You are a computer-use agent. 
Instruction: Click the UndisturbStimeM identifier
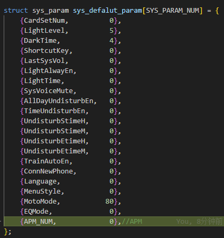click(54, 131)
